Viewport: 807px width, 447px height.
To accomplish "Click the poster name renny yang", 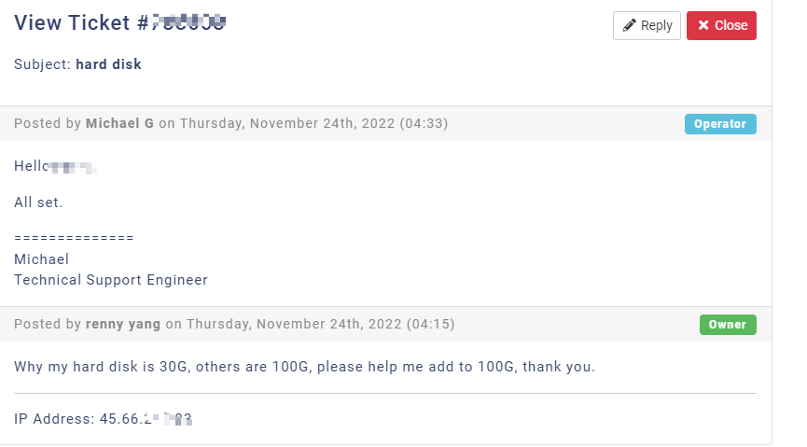I will pyautogui.click(x=123, y=325).
